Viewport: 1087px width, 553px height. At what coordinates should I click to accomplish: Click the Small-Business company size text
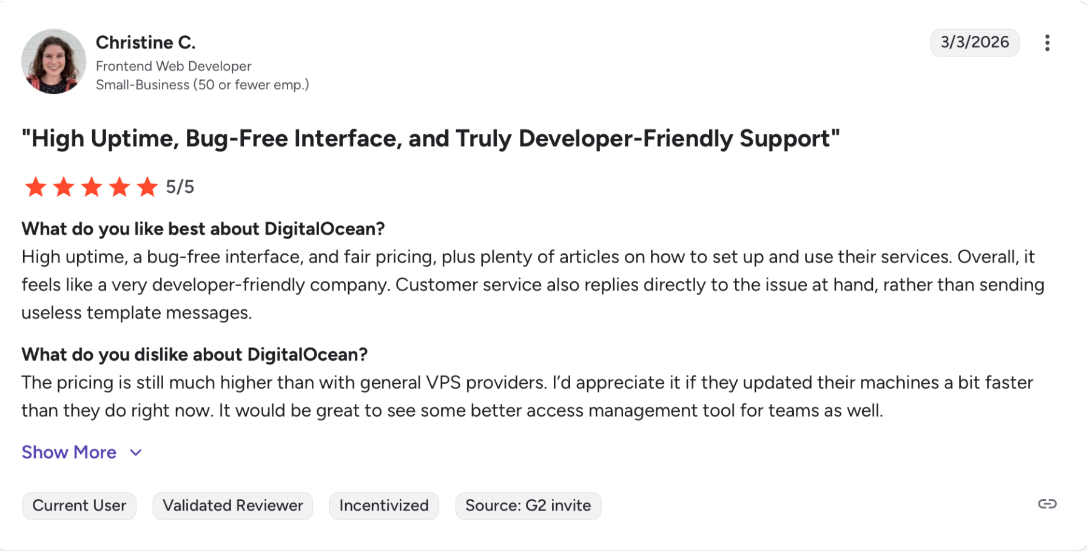tap(203, 85)
